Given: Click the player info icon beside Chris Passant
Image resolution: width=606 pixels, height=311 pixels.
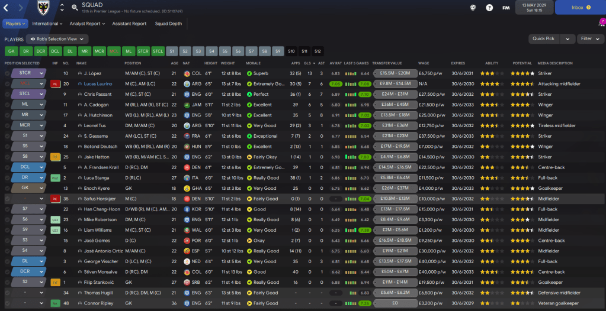Looking at the screenshot, I should 79,95.
